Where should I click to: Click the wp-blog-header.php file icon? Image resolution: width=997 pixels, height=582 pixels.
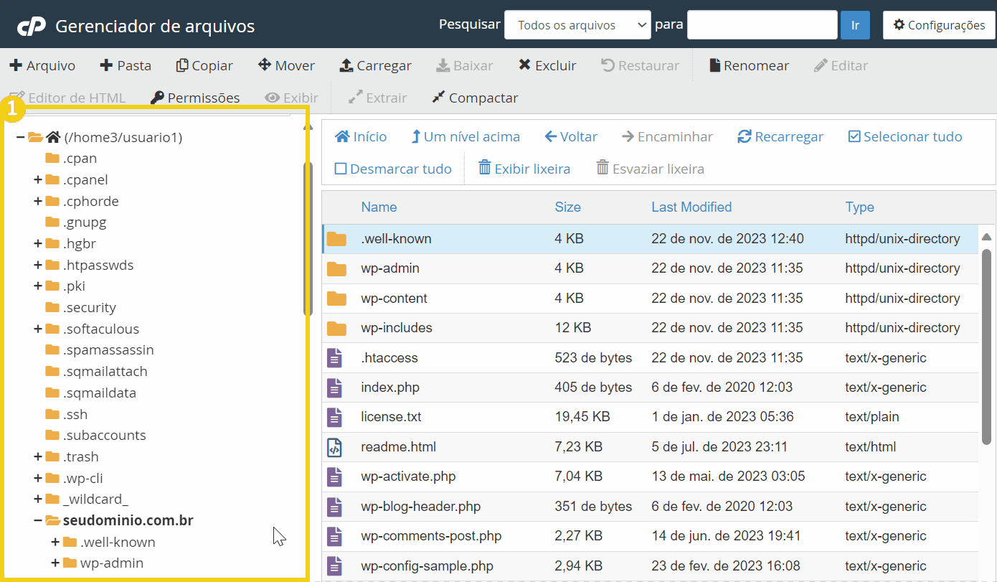tap(334, 507)
